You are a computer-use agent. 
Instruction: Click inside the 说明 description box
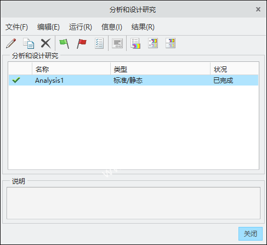(133, 203)
